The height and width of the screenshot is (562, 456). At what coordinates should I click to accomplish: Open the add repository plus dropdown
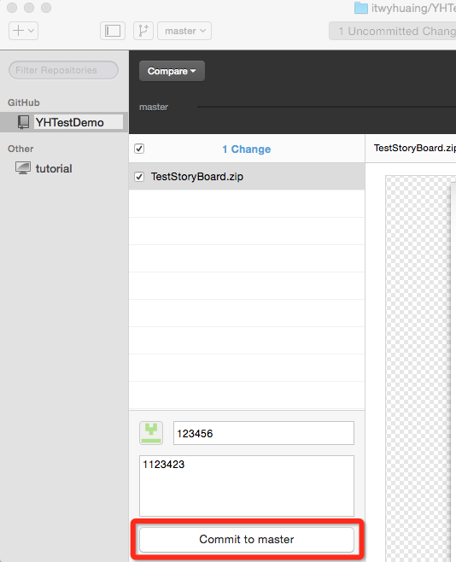click(23, 31)
